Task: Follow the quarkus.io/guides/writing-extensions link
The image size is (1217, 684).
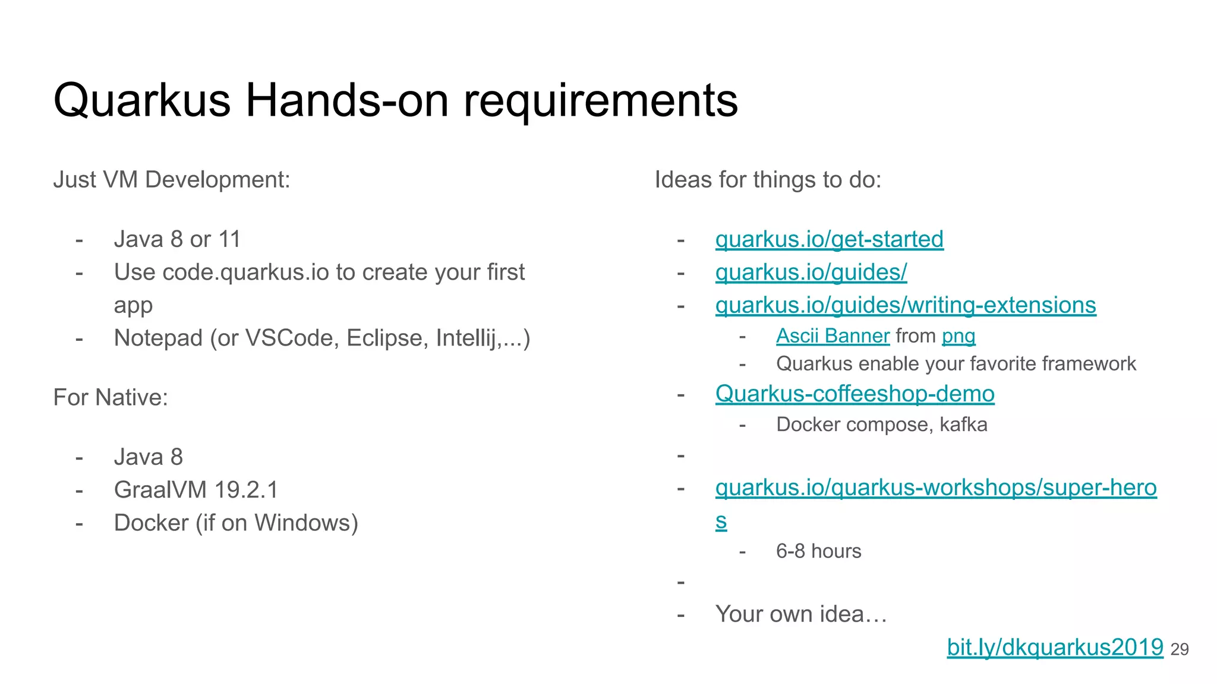Action: [906, 305]
